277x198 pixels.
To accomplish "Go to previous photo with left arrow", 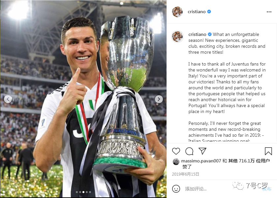I will (x=8, y=99).
